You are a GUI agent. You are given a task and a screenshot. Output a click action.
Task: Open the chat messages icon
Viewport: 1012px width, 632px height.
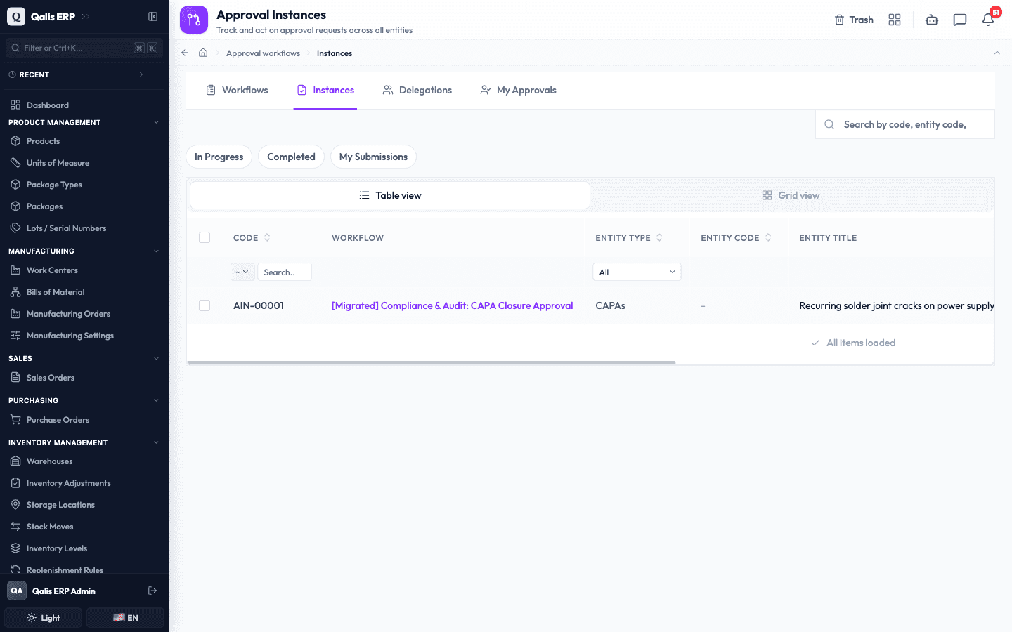[960, 20]
